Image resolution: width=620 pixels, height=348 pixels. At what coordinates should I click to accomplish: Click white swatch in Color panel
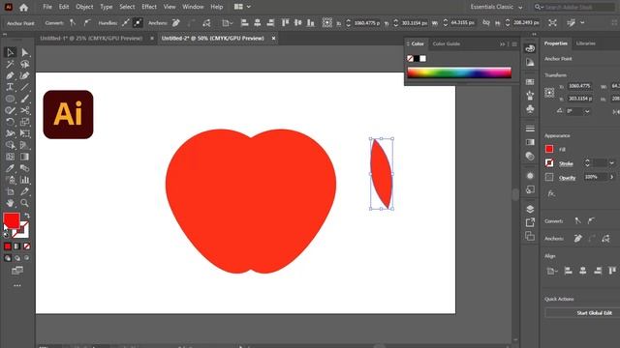423,58
